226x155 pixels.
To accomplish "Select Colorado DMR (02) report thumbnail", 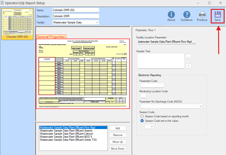I will coord(17,21).
